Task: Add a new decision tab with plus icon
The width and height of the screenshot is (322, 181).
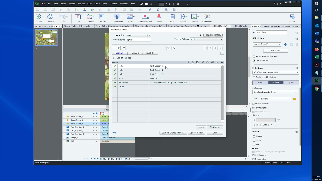Action: coord(114,48)
